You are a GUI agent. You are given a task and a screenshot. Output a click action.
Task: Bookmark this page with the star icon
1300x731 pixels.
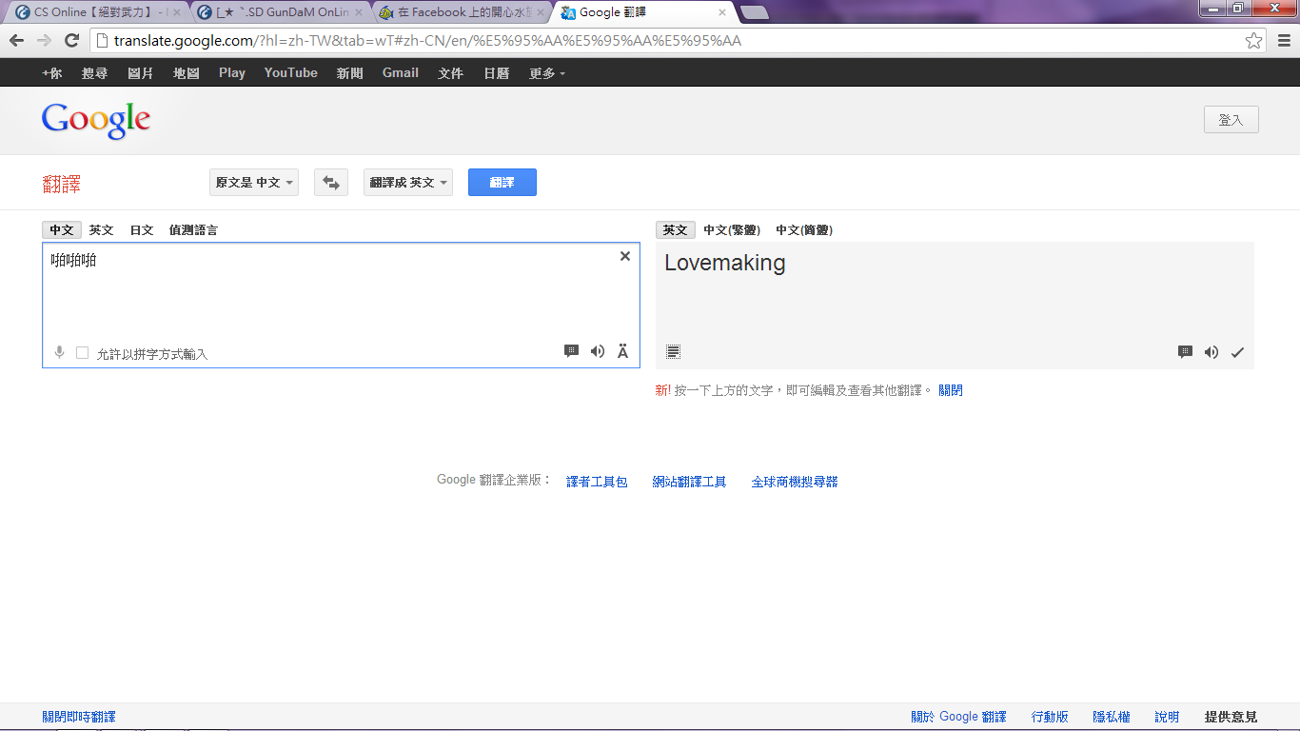[x=1253, y=40]
